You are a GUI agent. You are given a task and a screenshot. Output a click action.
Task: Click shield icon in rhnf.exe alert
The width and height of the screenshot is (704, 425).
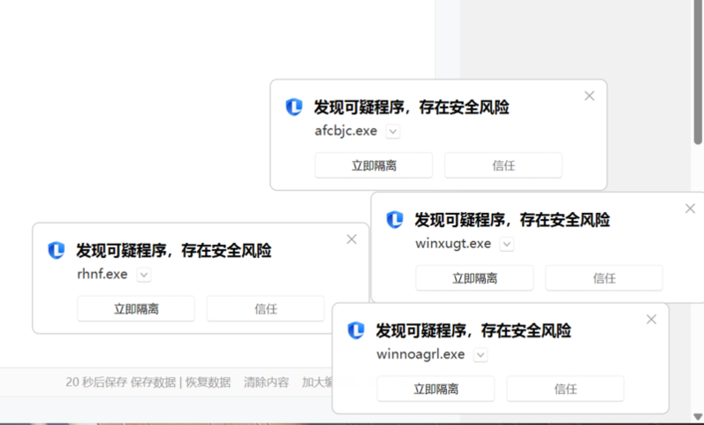click(57, 250)
